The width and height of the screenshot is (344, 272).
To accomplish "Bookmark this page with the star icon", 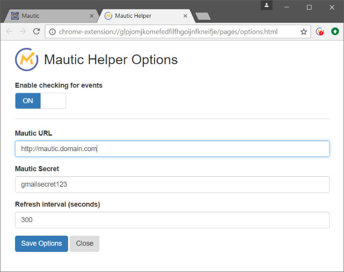I will pos(304,32).
